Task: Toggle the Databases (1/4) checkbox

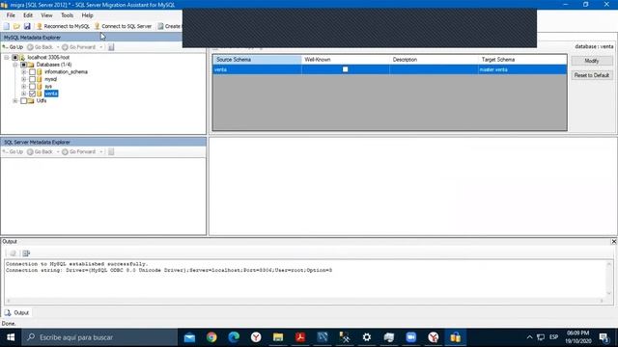Action: pos(23,65)
